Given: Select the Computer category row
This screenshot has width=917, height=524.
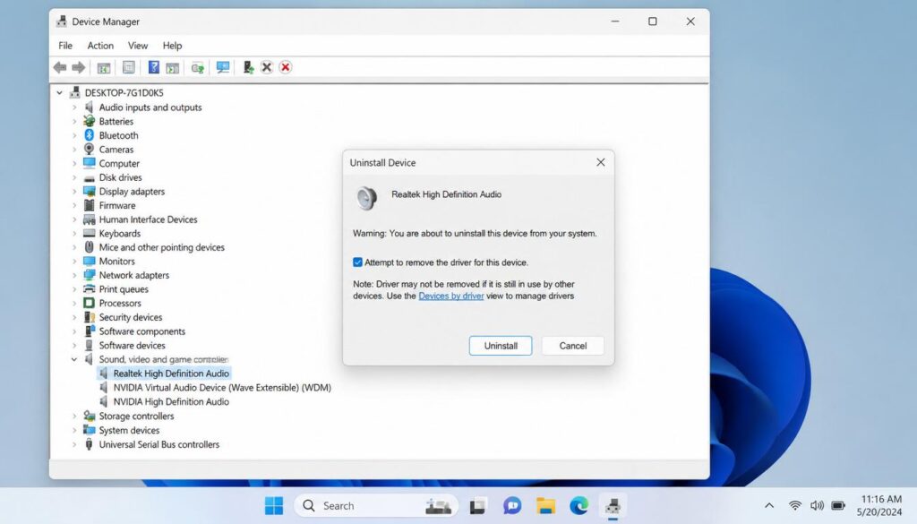Looking at the screenshot, I should (x=119, y=163).
